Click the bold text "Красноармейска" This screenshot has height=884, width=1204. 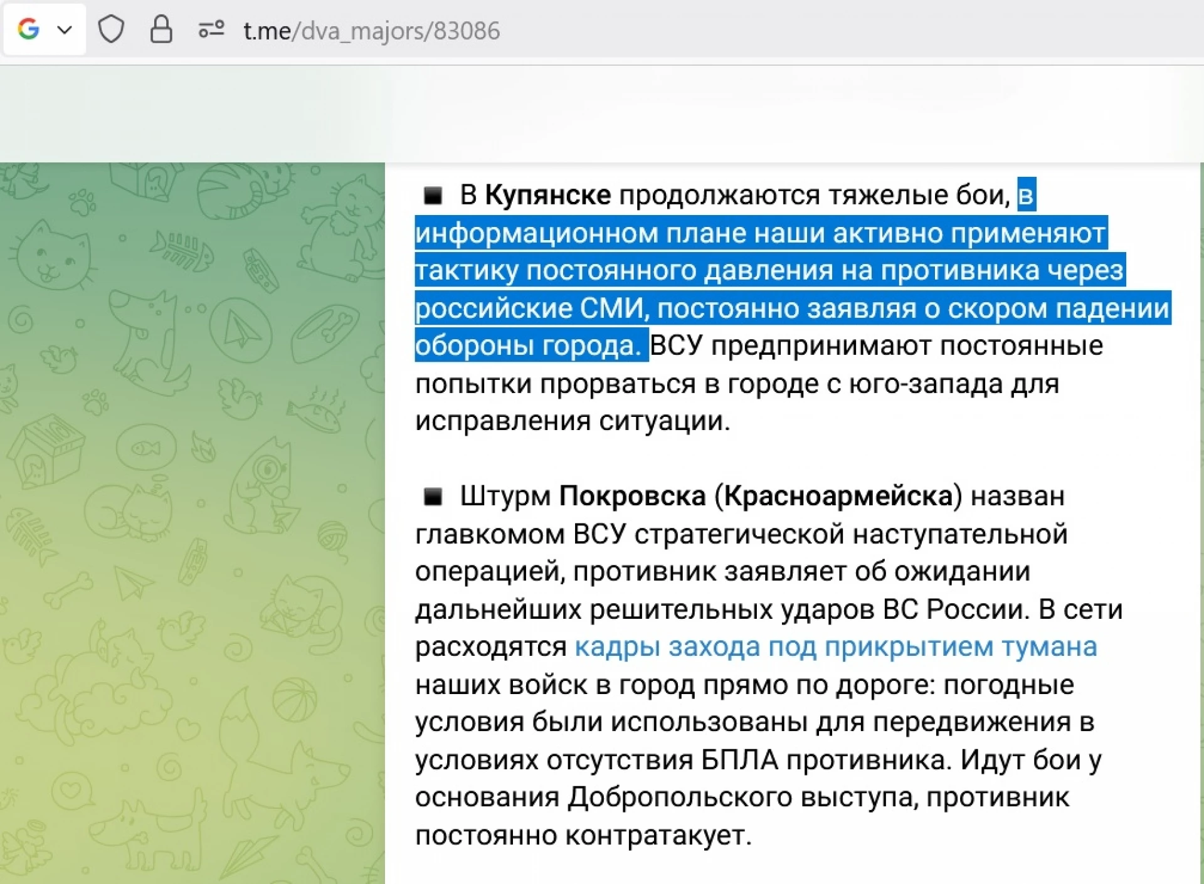pyautogui.click(x=838, y=496)
